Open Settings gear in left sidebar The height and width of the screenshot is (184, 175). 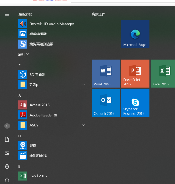click(7, 166)
